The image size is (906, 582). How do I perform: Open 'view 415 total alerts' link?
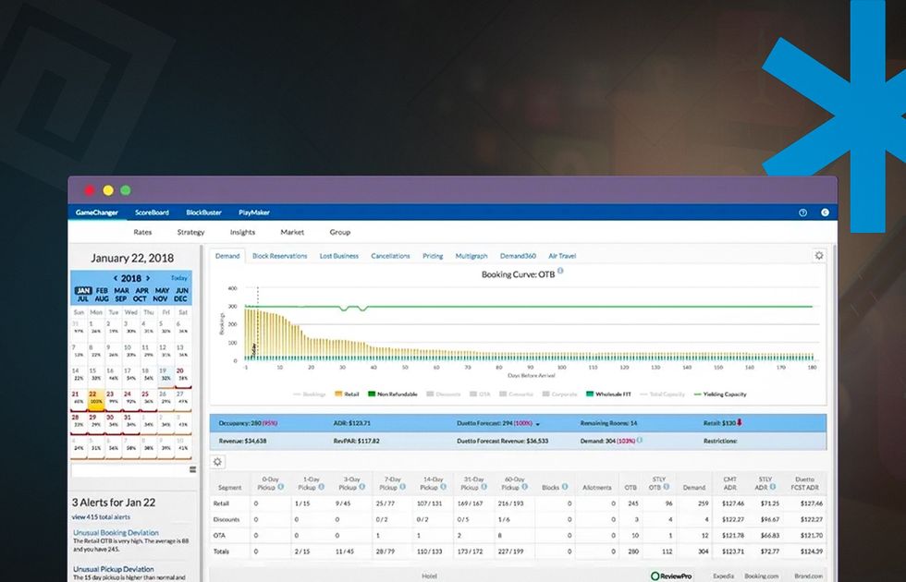coord(101,517)
